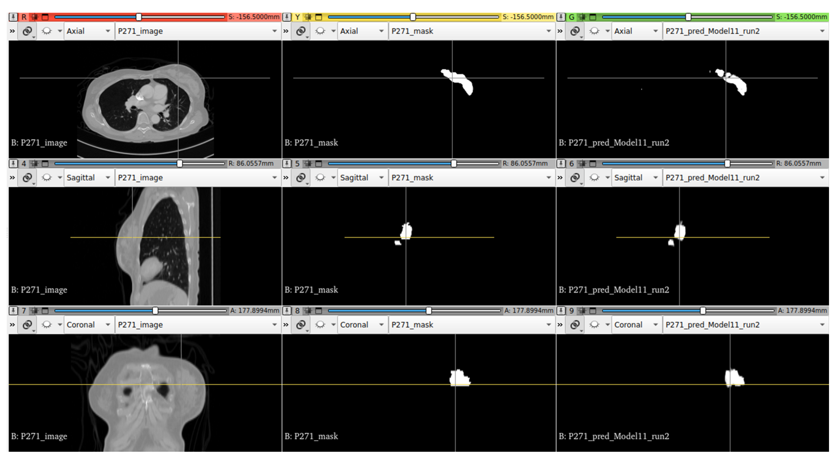The height and width of the screenshot is (462, 837).
Task: Toggle the link icon in the Green G view
Action: (x=575, y=31)
